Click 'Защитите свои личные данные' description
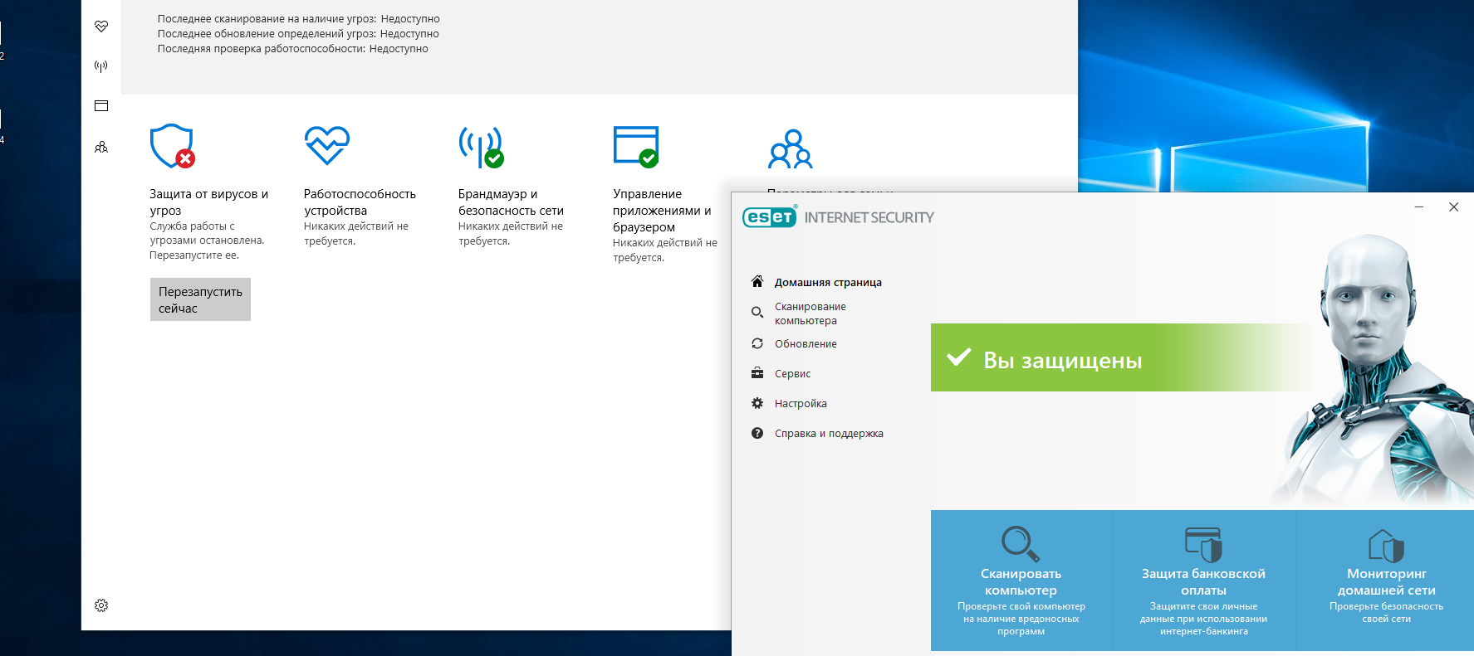This screenshot has width=1474, height=656. pos(1203,619)
